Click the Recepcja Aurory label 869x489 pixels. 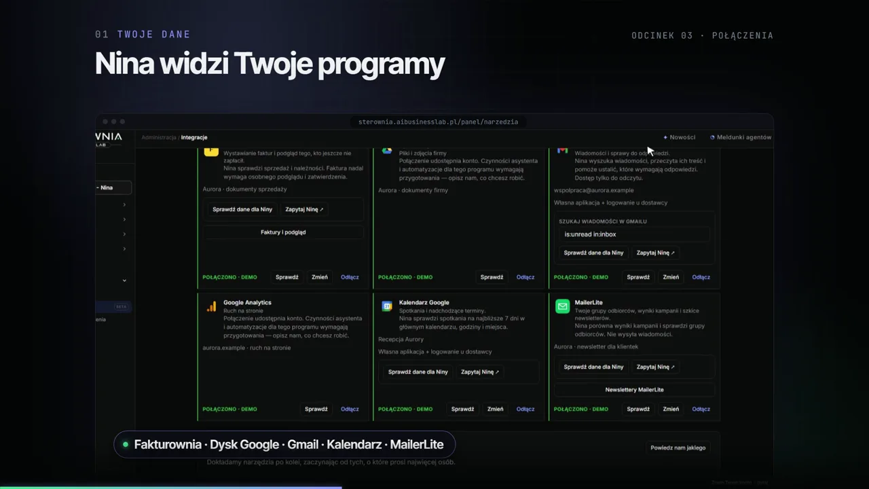tap(401, 340)
